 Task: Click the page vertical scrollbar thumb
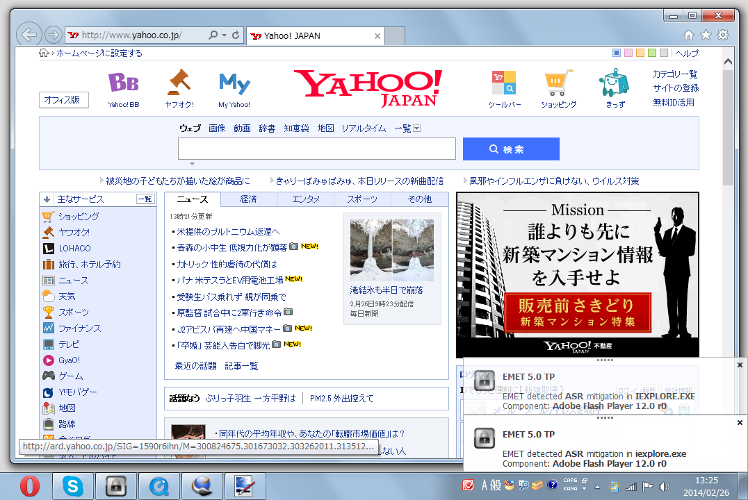728,128
